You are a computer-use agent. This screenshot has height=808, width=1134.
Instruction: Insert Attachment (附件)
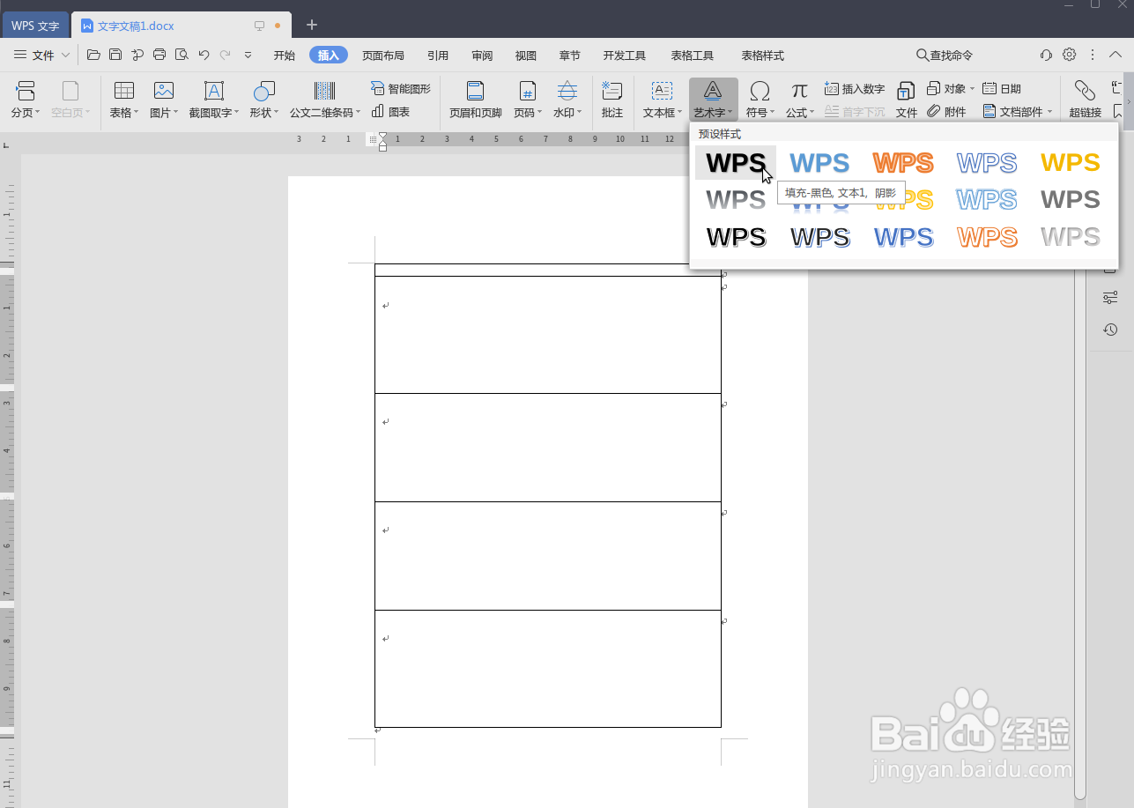(x=946, y=112)
